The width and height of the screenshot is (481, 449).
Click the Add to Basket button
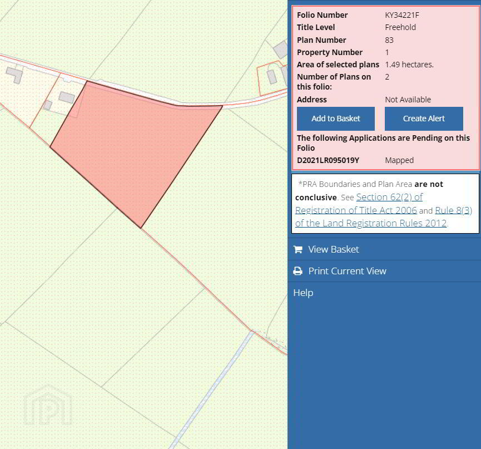tap(336, 119)
